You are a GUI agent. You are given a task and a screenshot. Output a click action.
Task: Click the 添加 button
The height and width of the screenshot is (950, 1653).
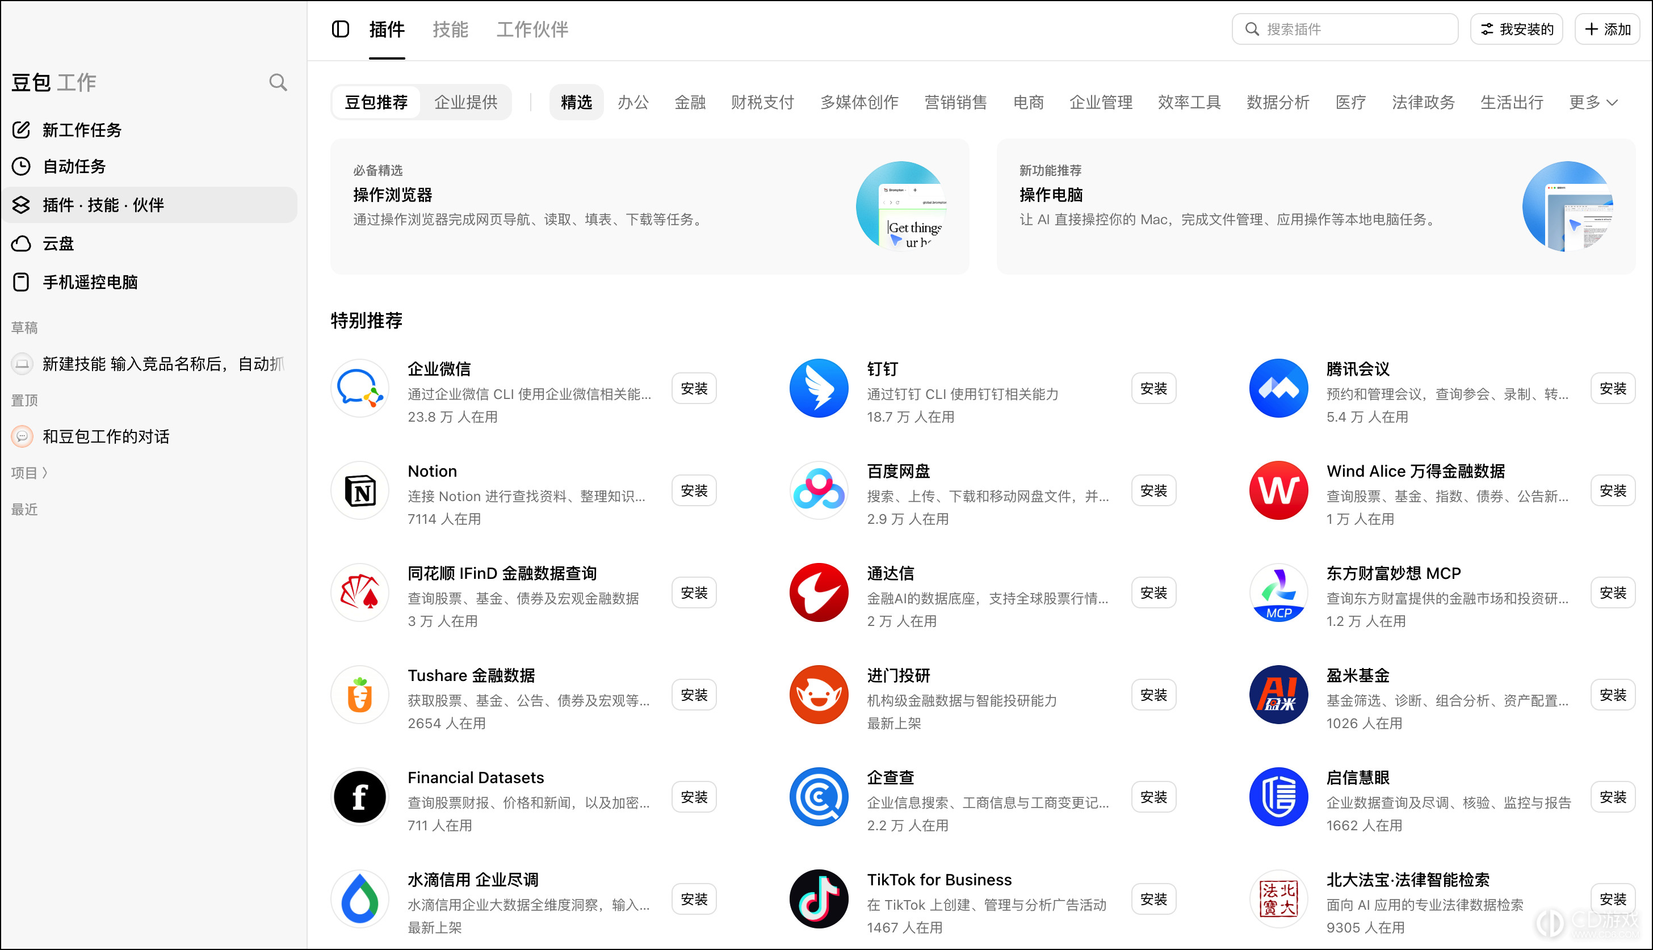pos(1608,30)
